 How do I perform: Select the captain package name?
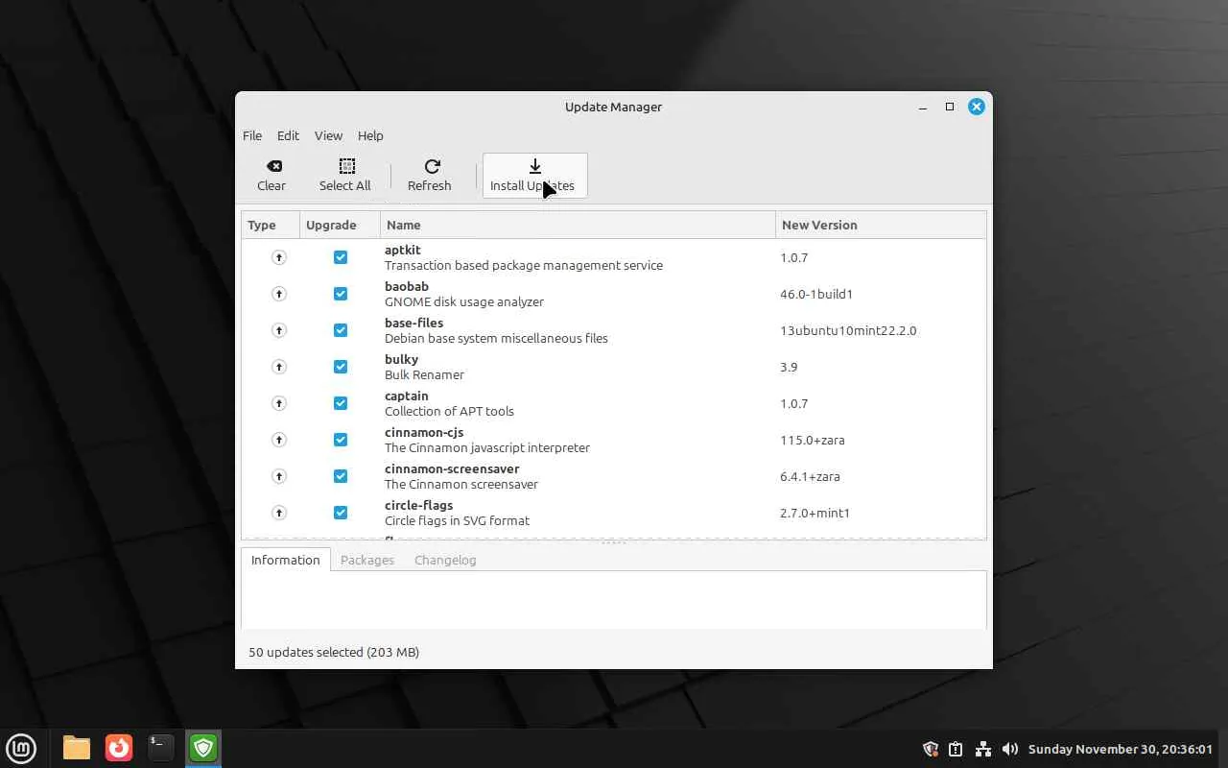pyautogui.click(x=407, y=396)
